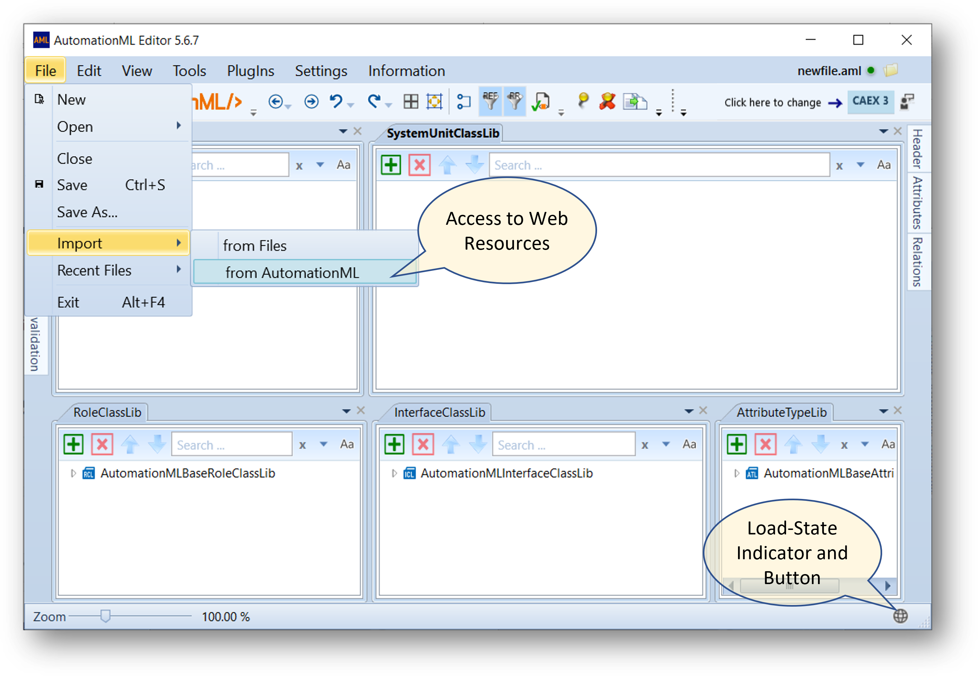This screenshot has width=978, height=676.
Task: Move item down in SystemUnitClassLib panel
Action: 474,165
